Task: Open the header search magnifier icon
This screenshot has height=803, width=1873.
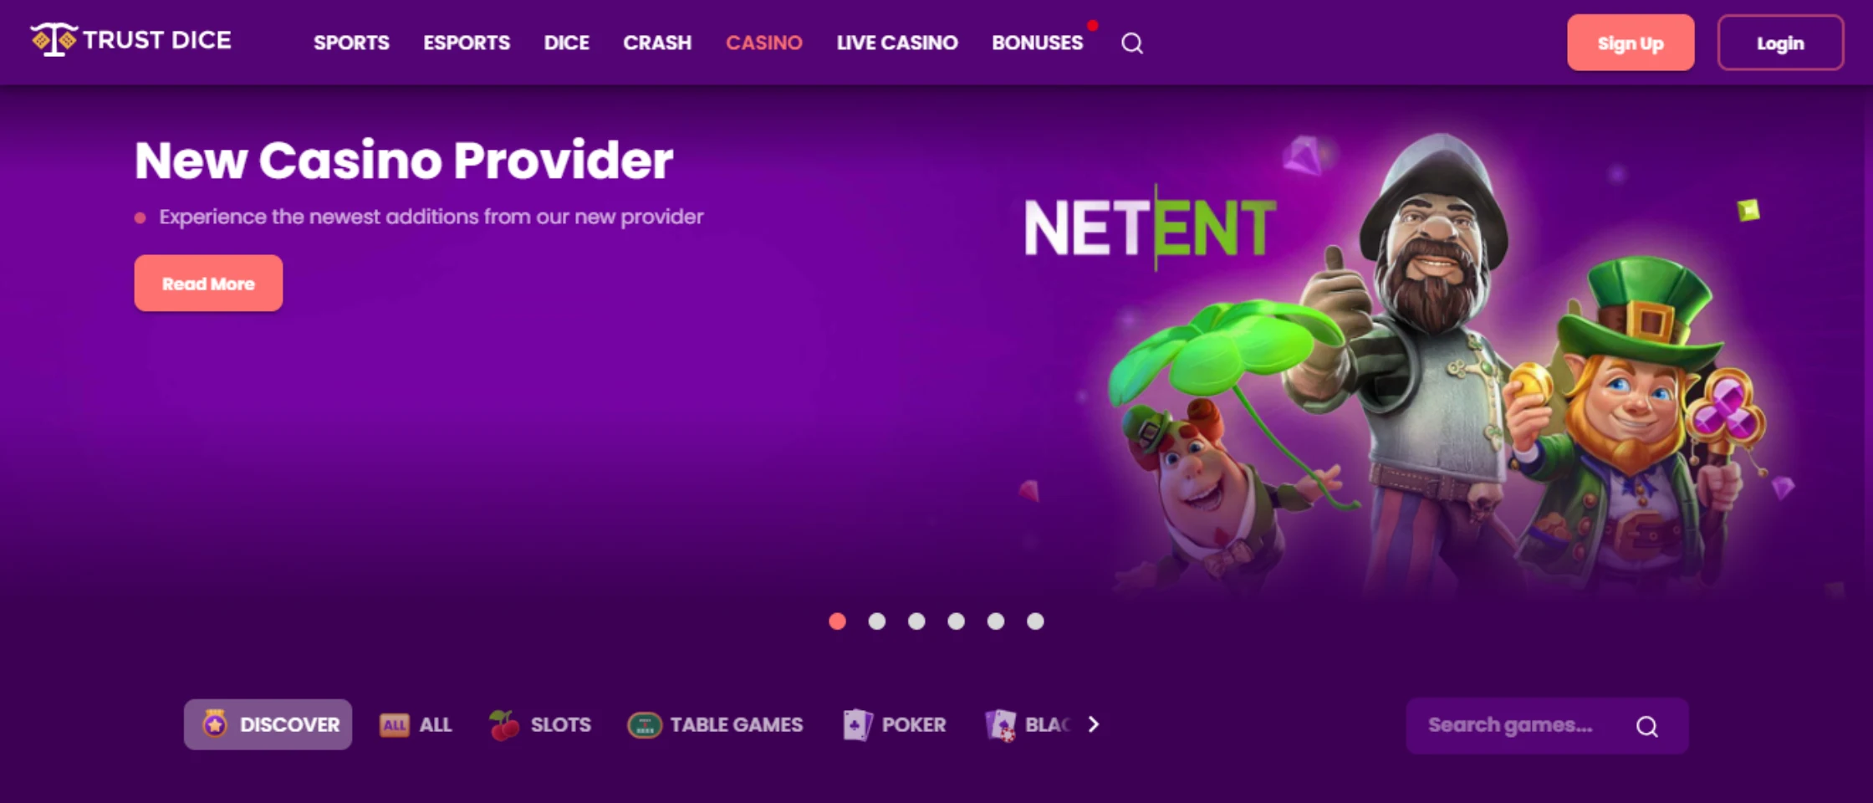Action: point(1132,43)
